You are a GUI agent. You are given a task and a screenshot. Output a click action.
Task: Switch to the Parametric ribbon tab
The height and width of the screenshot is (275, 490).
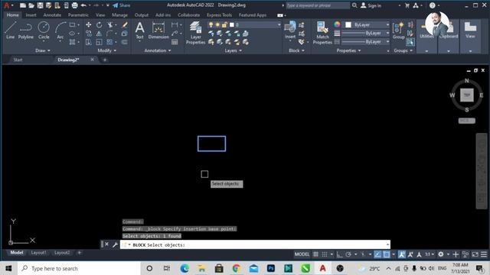78,15
